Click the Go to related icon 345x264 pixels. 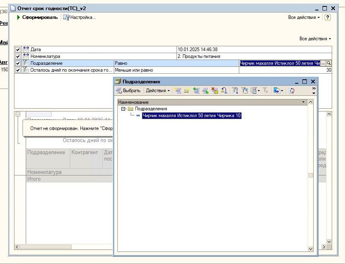pyautogui.click(x=277, y=91)
